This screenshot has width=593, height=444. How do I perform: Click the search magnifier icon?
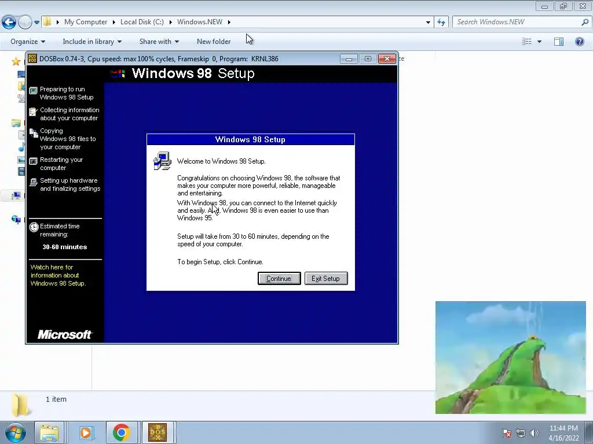click(585, 22)
